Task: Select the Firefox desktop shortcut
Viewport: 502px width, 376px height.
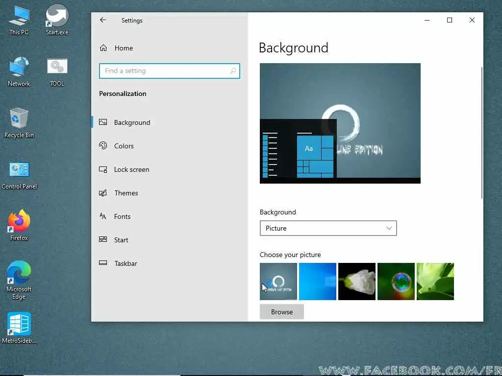Action: 19,225
